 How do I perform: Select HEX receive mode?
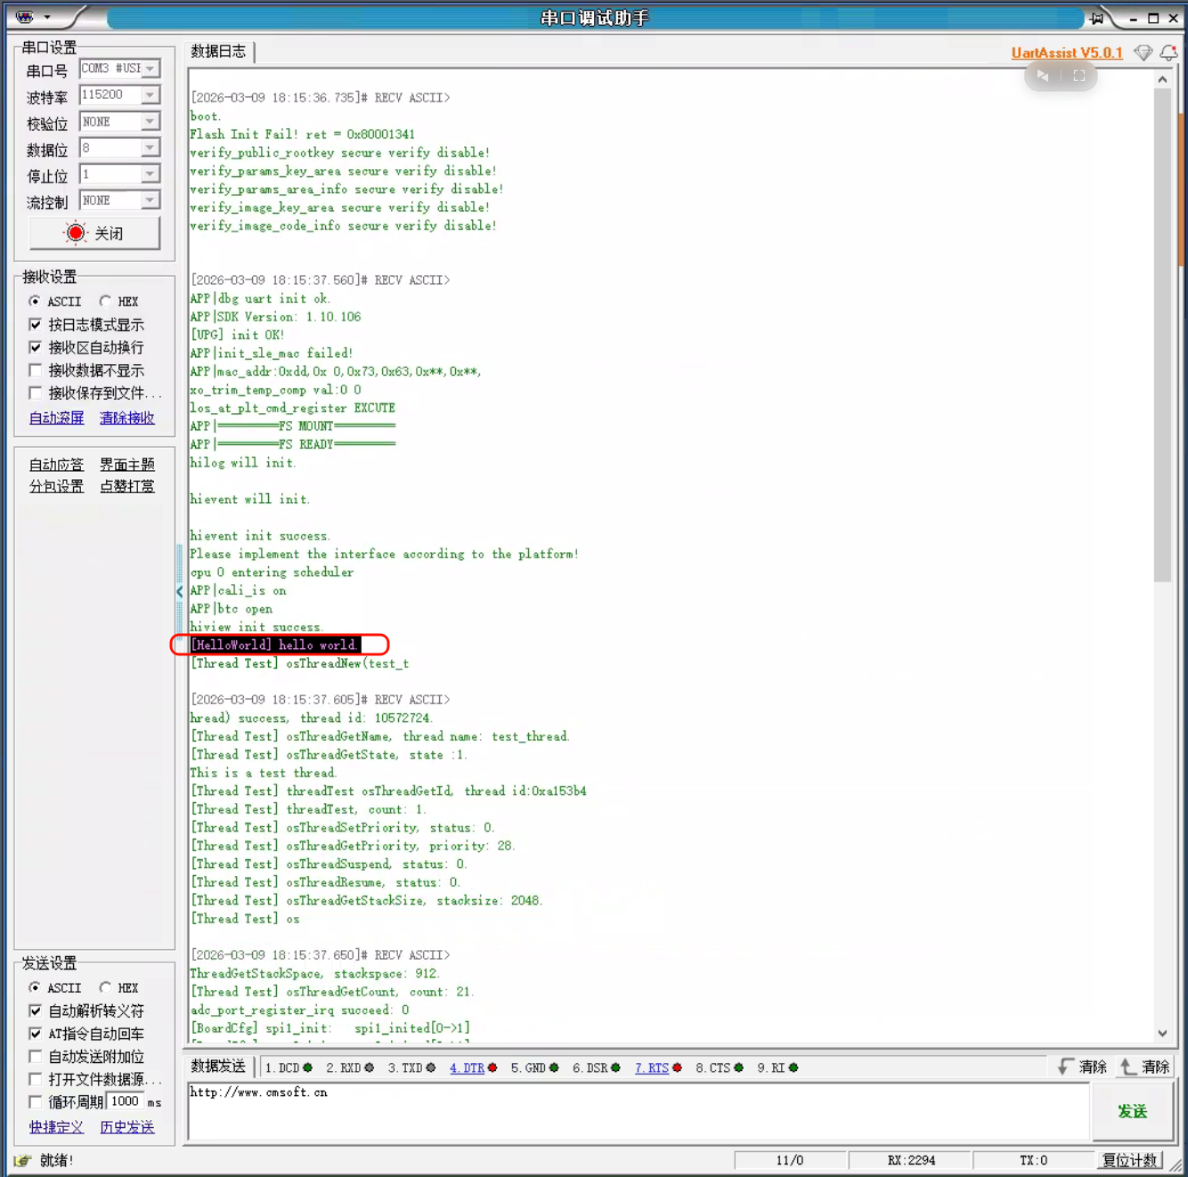tap(105, 301)
